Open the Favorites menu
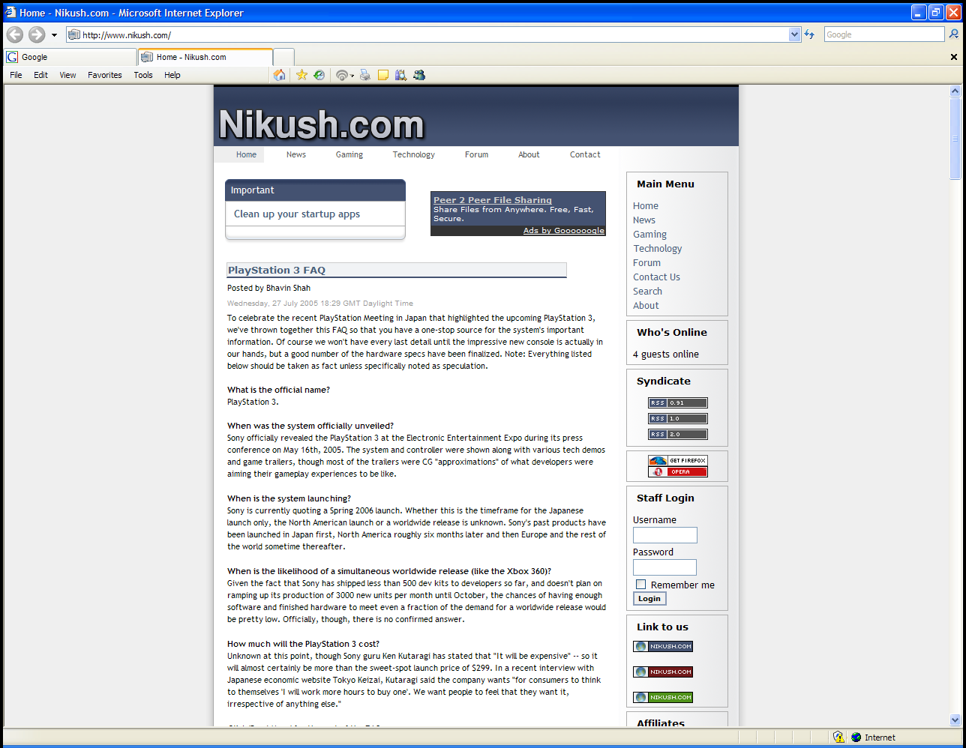This screenshot has height=748, width=966. click(x=104, y=75)
